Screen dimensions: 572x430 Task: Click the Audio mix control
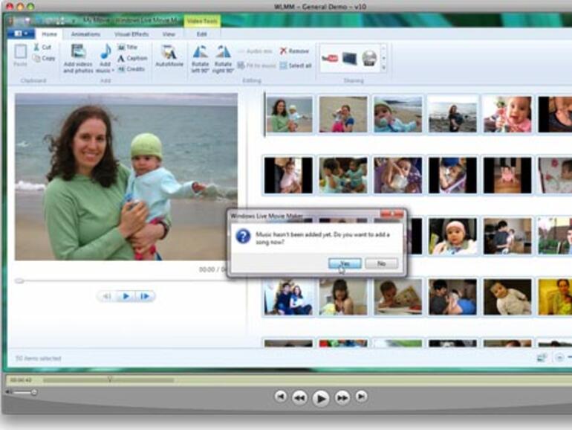click(255, 51)
